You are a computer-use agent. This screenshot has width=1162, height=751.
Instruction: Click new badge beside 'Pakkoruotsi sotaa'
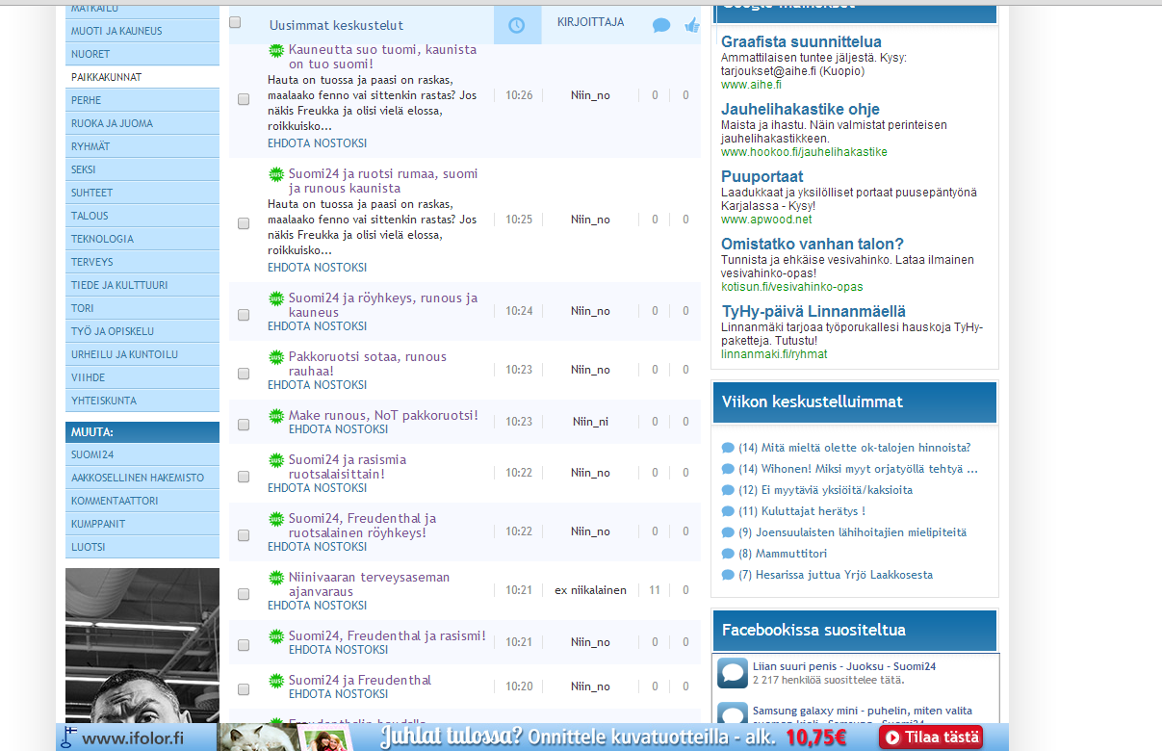click(x=276, y=357)
